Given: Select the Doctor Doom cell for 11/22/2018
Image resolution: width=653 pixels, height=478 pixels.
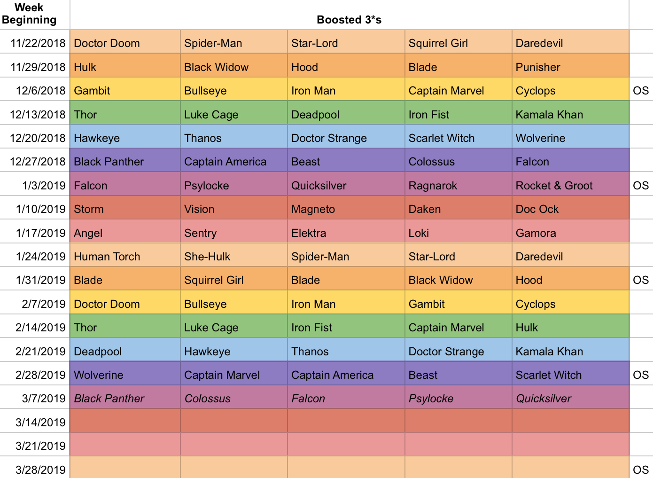Looking at the screenshot, I should (x=125, y=42).
